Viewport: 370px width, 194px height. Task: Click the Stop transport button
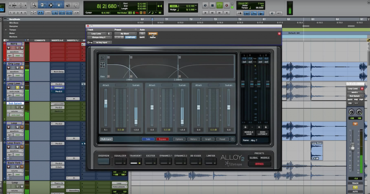[x=212, y=5]
